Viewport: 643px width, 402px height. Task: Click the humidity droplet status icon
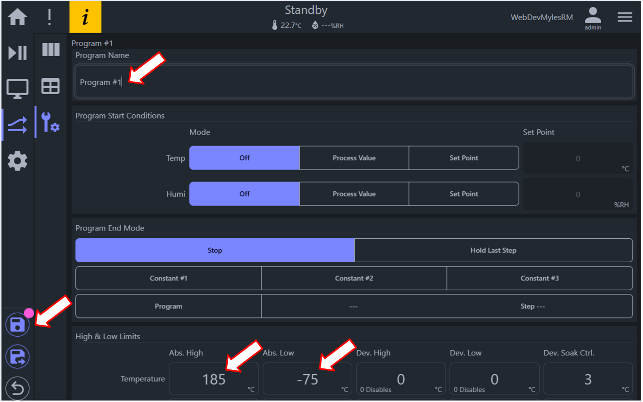point(315,25)
